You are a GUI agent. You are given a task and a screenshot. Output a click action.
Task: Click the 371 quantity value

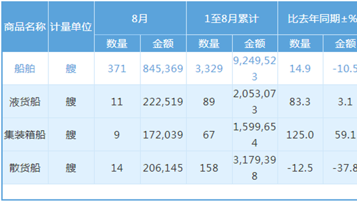click(117, 69)
